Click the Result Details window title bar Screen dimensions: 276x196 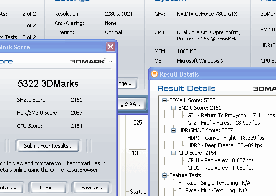coord(213,74)
